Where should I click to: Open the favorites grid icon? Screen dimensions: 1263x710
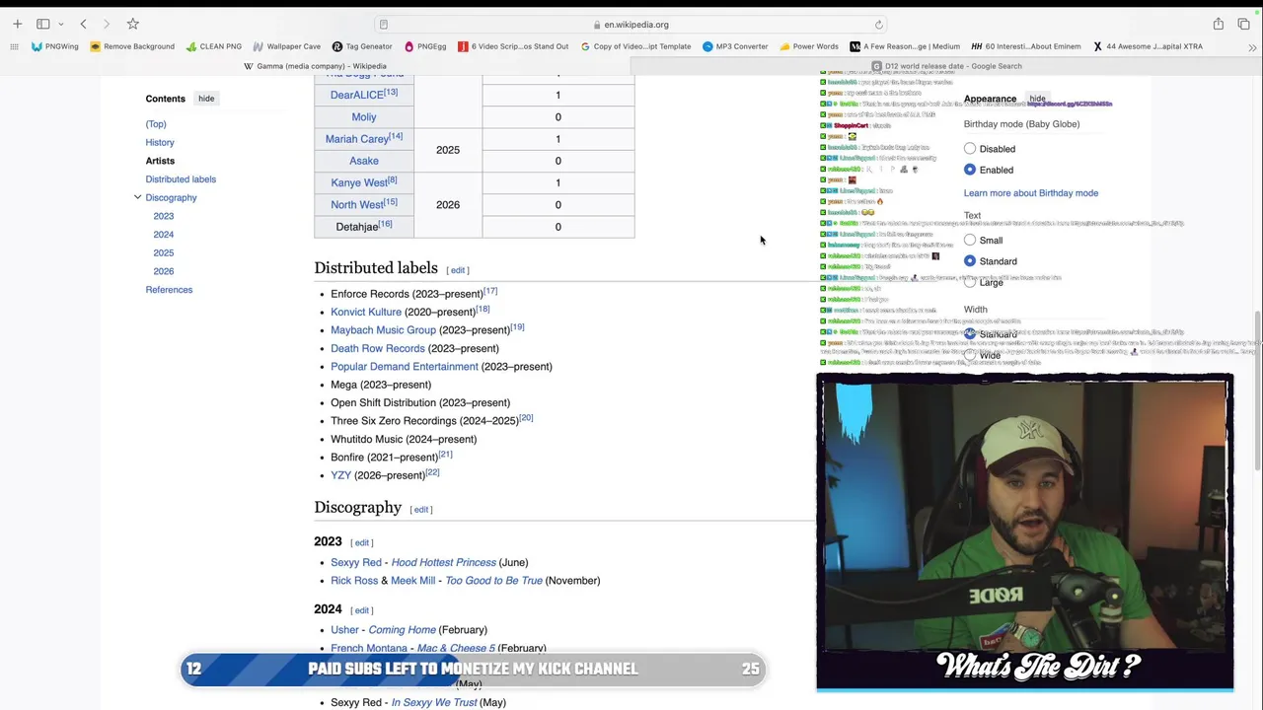click(14, 46)
